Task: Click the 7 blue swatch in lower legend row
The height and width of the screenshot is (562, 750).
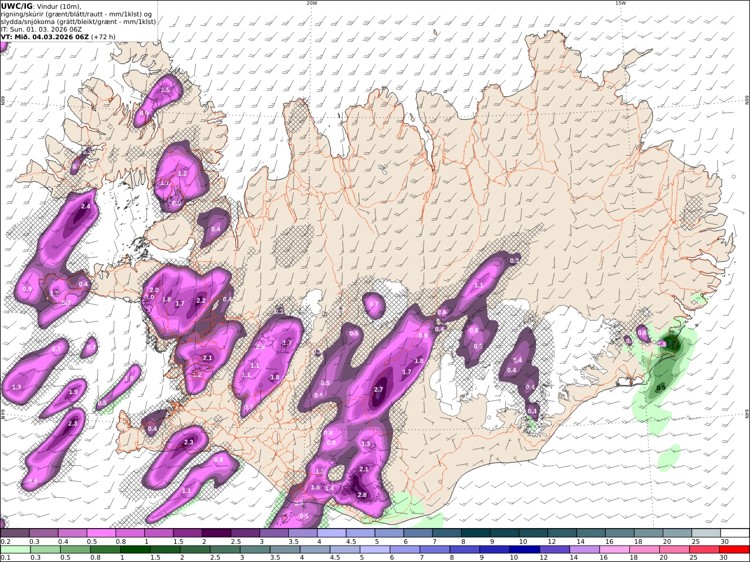Action: coord(435,550)
